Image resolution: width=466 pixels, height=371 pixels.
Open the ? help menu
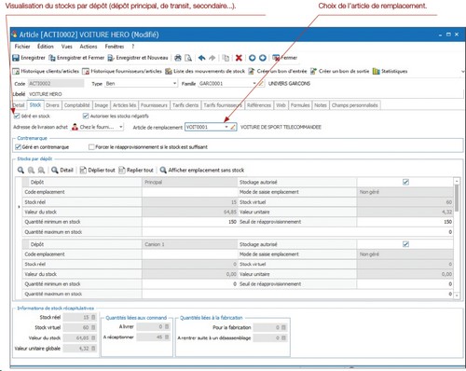pos(133,47)
